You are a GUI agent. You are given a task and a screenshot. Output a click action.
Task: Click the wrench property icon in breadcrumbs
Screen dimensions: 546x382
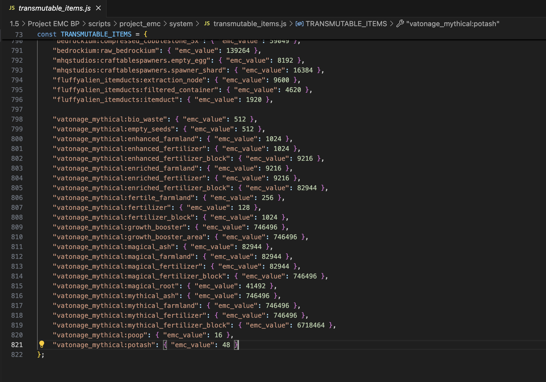click(400, 24)
